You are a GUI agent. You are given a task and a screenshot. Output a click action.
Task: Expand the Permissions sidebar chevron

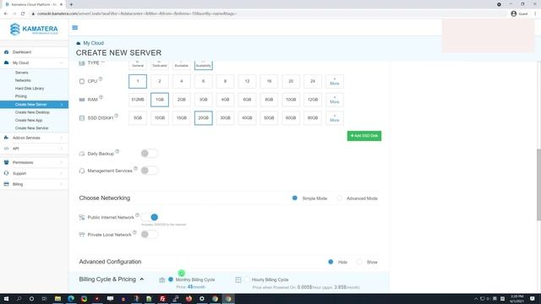point(62,162)
